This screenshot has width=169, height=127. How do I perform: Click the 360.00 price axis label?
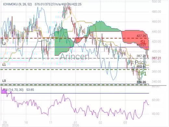tap(156, 71)
